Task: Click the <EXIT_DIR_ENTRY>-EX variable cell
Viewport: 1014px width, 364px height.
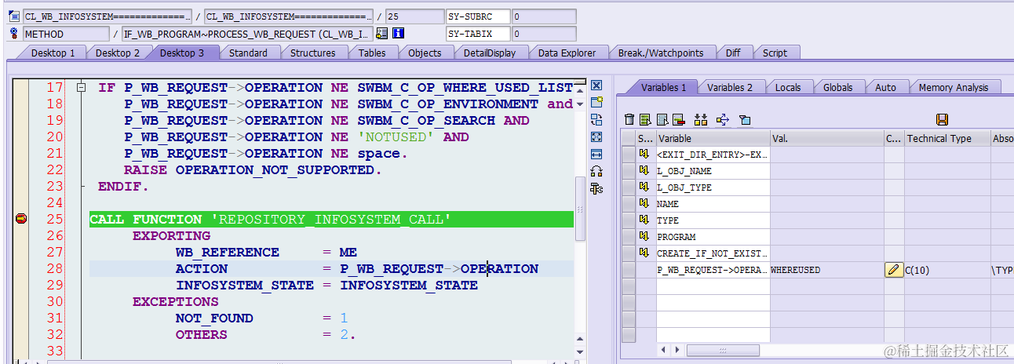Action: coord(713,154)
